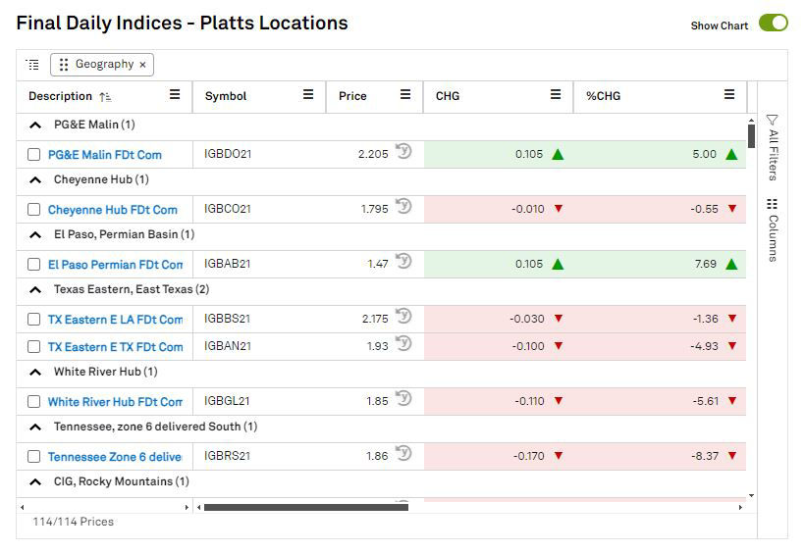Open the Description column menu icon
Screen dimensions: 804x553
tap(175, 95)
